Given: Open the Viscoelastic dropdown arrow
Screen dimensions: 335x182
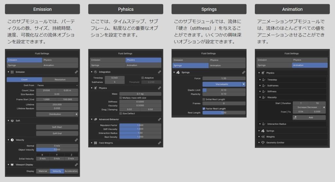Looking at the screenshot, I should [x=243, y=84].
